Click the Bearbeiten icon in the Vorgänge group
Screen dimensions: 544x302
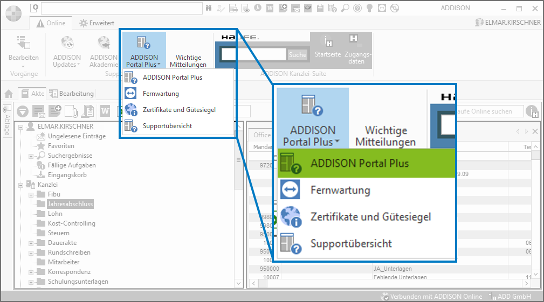pos(23,43)
